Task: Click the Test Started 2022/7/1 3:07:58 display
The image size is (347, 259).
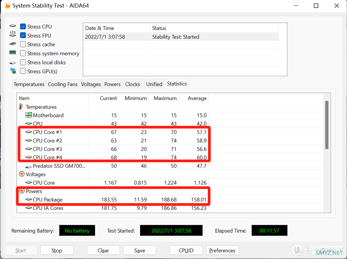Action: click(171, 230)
